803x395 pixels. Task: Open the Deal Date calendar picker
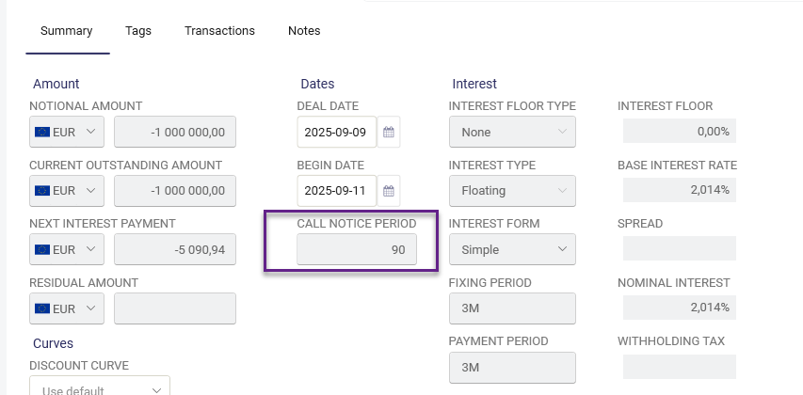tap(389, 133)
